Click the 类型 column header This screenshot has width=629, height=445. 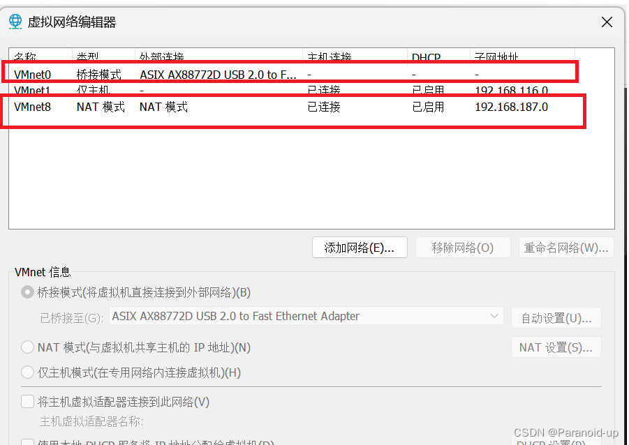tap(103, 56)
